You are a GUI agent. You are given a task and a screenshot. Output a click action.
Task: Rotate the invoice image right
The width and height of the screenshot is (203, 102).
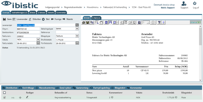(130, 22)
